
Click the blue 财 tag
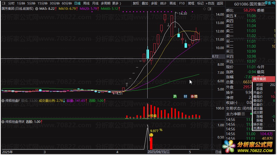[185, 96]
